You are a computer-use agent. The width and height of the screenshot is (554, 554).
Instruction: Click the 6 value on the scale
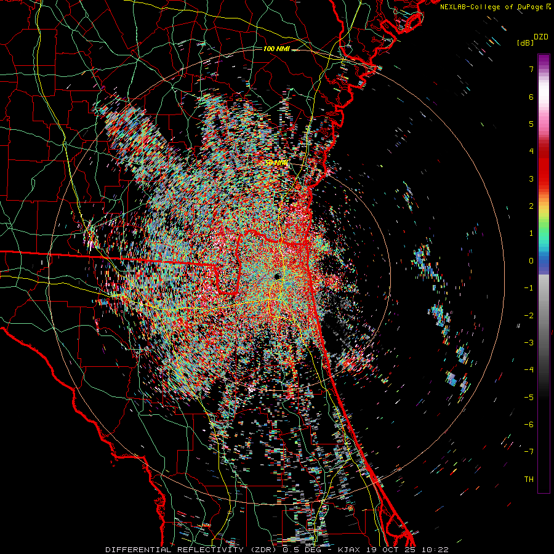click(531, 97)
